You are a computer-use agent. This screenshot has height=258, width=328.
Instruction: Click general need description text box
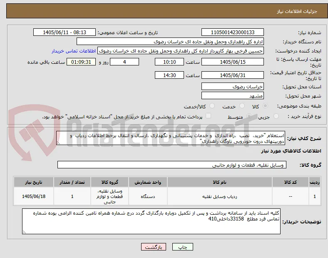pos(171,138)
